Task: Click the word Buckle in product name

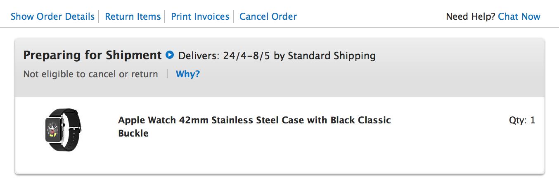Action: [x=133, y=133]
